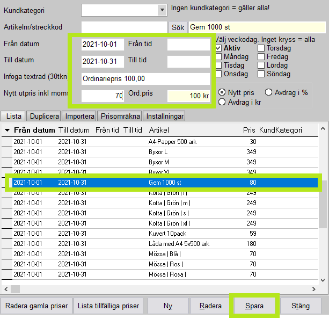Select the Nytt pris radio option
329x319 pixels.
222,92
